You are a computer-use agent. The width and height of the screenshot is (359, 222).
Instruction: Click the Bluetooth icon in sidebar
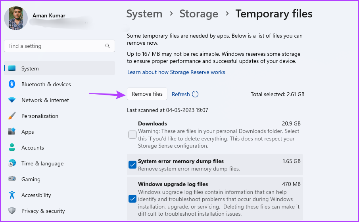[x=12, y=84]
